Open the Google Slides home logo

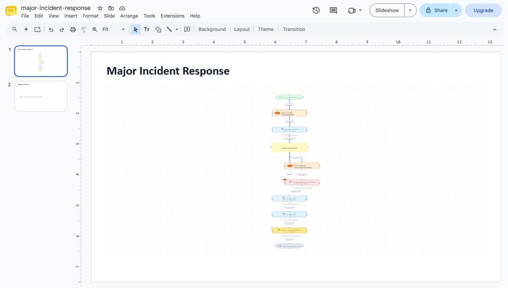pyautogui.click(x=11, y=11)
